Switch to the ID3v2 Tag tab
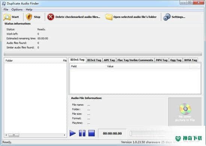The height and width of the screenshot is (146, 206). 94,60
